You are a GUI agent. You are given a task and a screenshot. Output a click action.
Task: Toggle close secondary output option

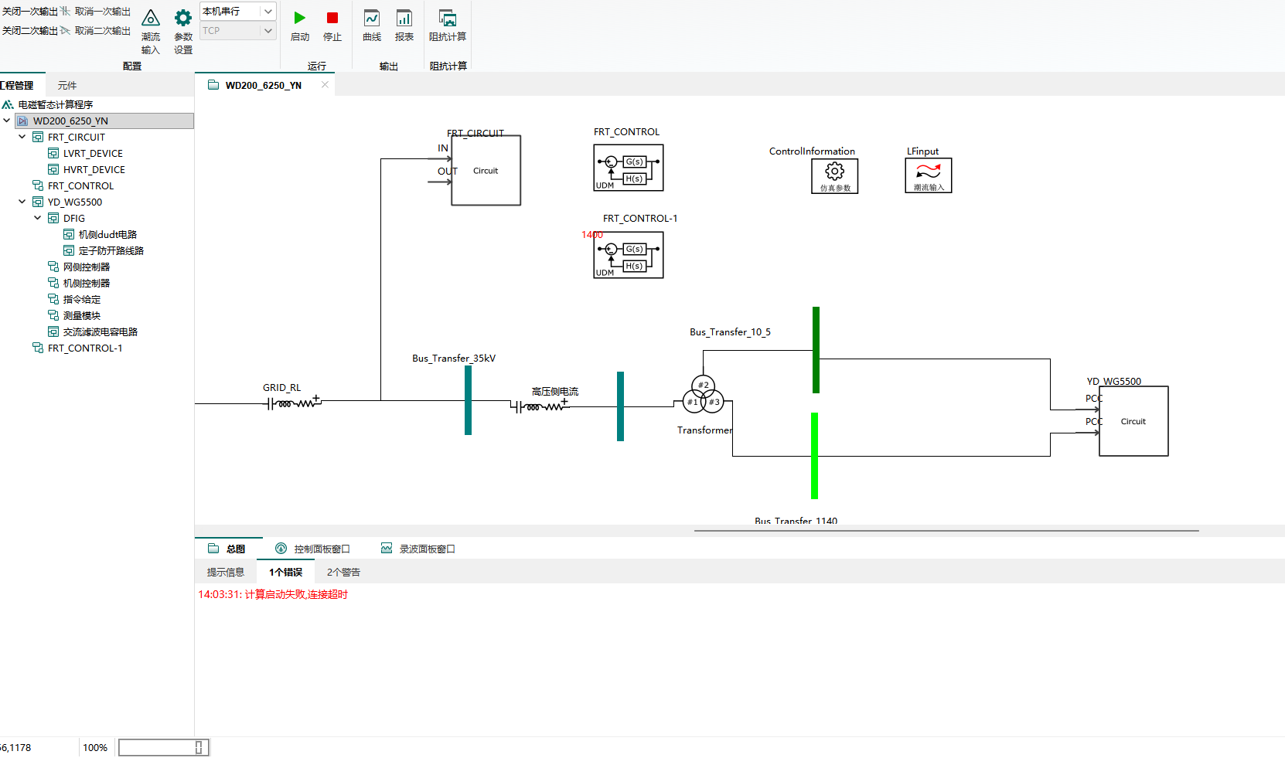click(29, 31)
